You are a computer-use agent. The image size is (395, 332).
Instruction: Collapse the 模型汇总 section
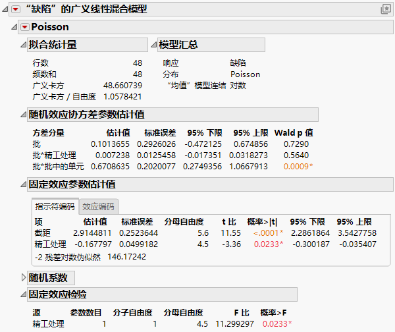[x=153, y=45]
